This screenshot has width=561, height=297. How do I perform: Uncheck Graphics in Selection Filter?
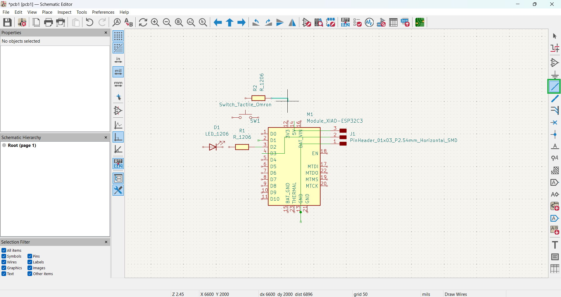pos(4,268)
